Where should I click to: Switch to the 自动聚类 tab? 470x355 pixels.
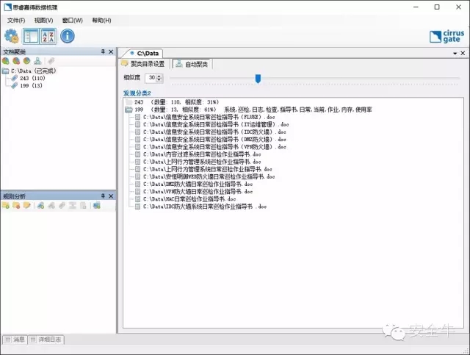click(192, 64)
